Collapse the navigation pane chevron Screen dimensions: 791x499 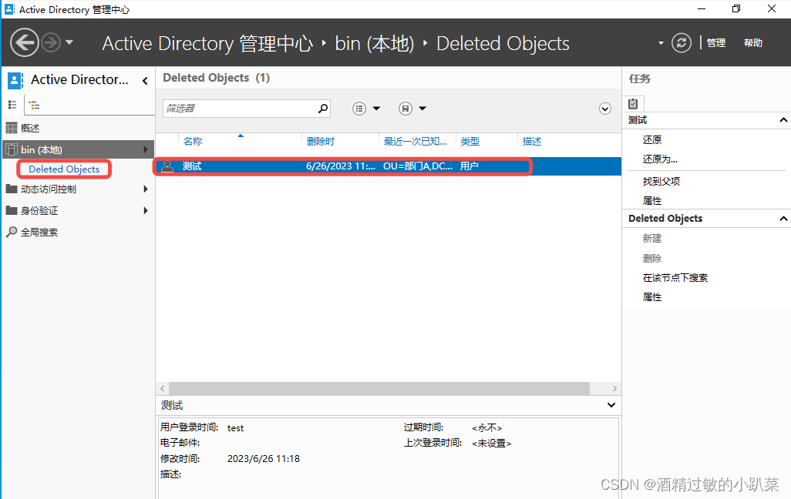tap(145, 81)
